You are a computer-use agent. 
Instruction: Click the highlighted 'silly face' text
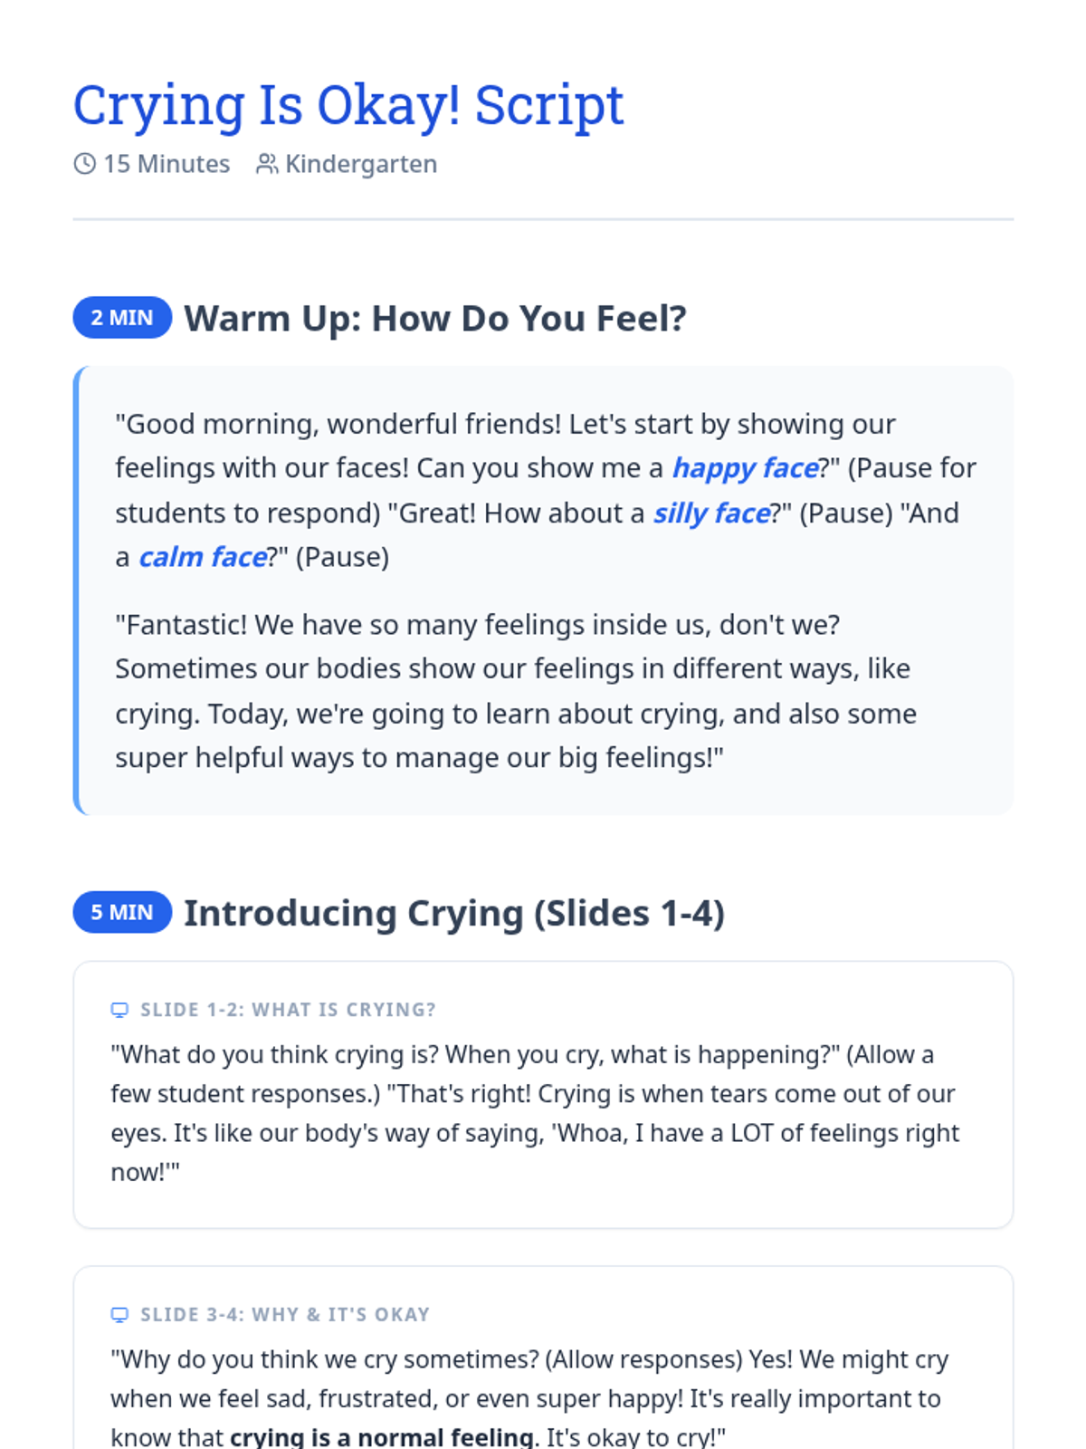pyautogui.click(x=711, y=513)
